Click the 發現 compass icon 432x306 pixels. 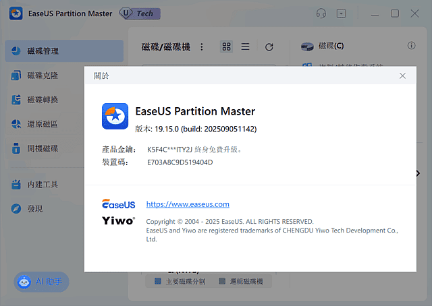(x=16, y=209)
